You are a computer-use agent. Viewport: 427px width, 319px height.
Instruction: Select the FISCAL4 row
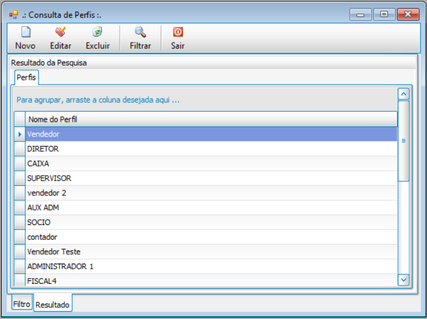pyautogui.click(x=212, y=280)
